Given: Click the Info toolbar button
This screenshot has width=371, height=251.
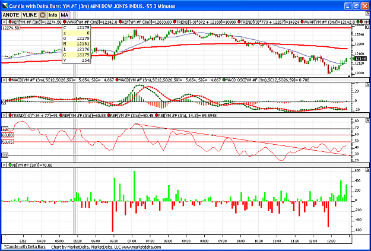Looking at the screenshot, I should (x=53, y=15).
